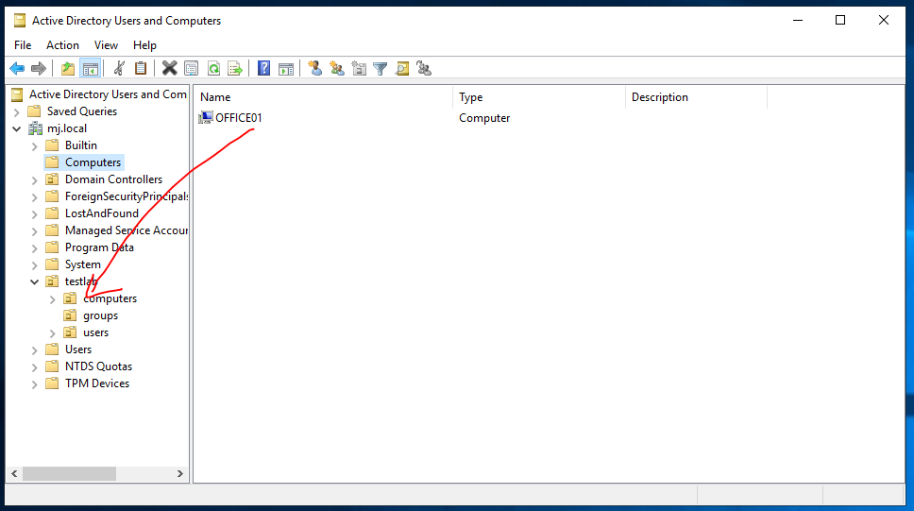Expand the Program Data container
This screenshot has height=511, width=914.
pyautogui.click(x=34, y=247)
